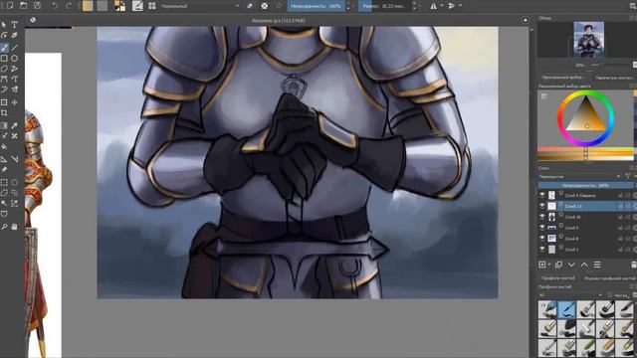Adjust the layer opacity slider Непрозрачность 100%
637x358 pixels.
585,186
